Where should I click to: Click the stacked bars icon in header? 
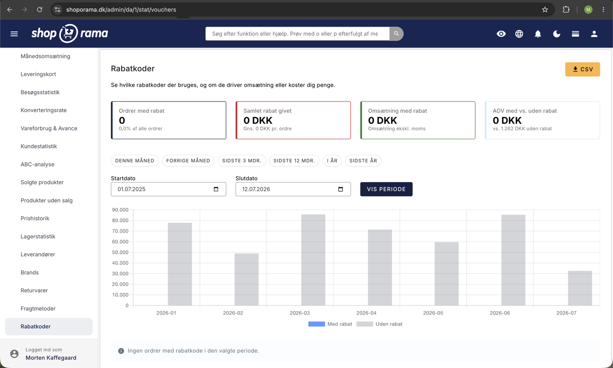[575, 34]
